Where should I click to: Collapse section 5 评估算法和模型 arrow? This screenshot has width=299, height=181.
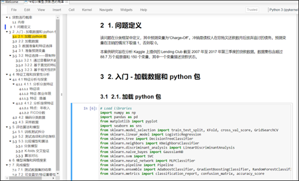point(7,126)
